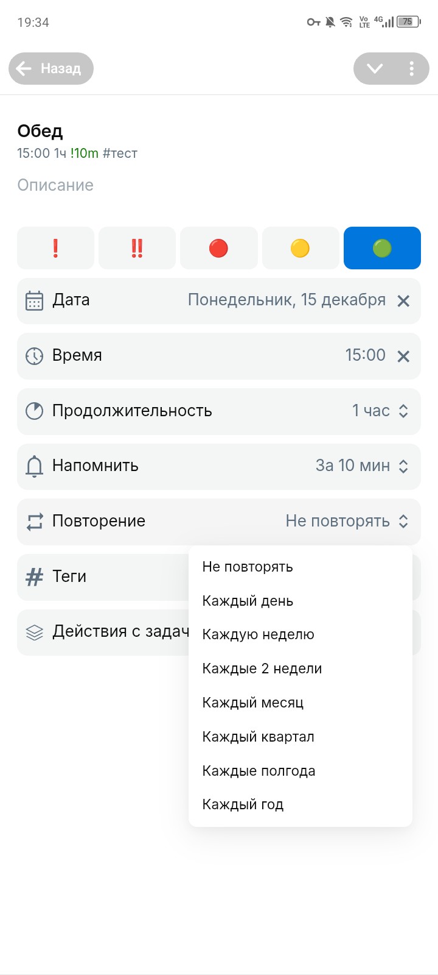This screenshot has height=975, width=438.
Task: Click the clock icon beside Время
Action: (x=35, y=355)
